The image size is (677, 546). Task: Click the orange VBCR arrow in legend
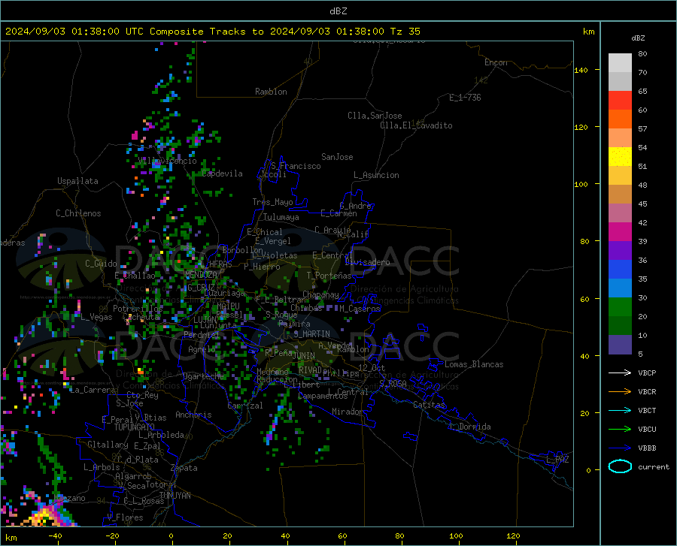620,392
